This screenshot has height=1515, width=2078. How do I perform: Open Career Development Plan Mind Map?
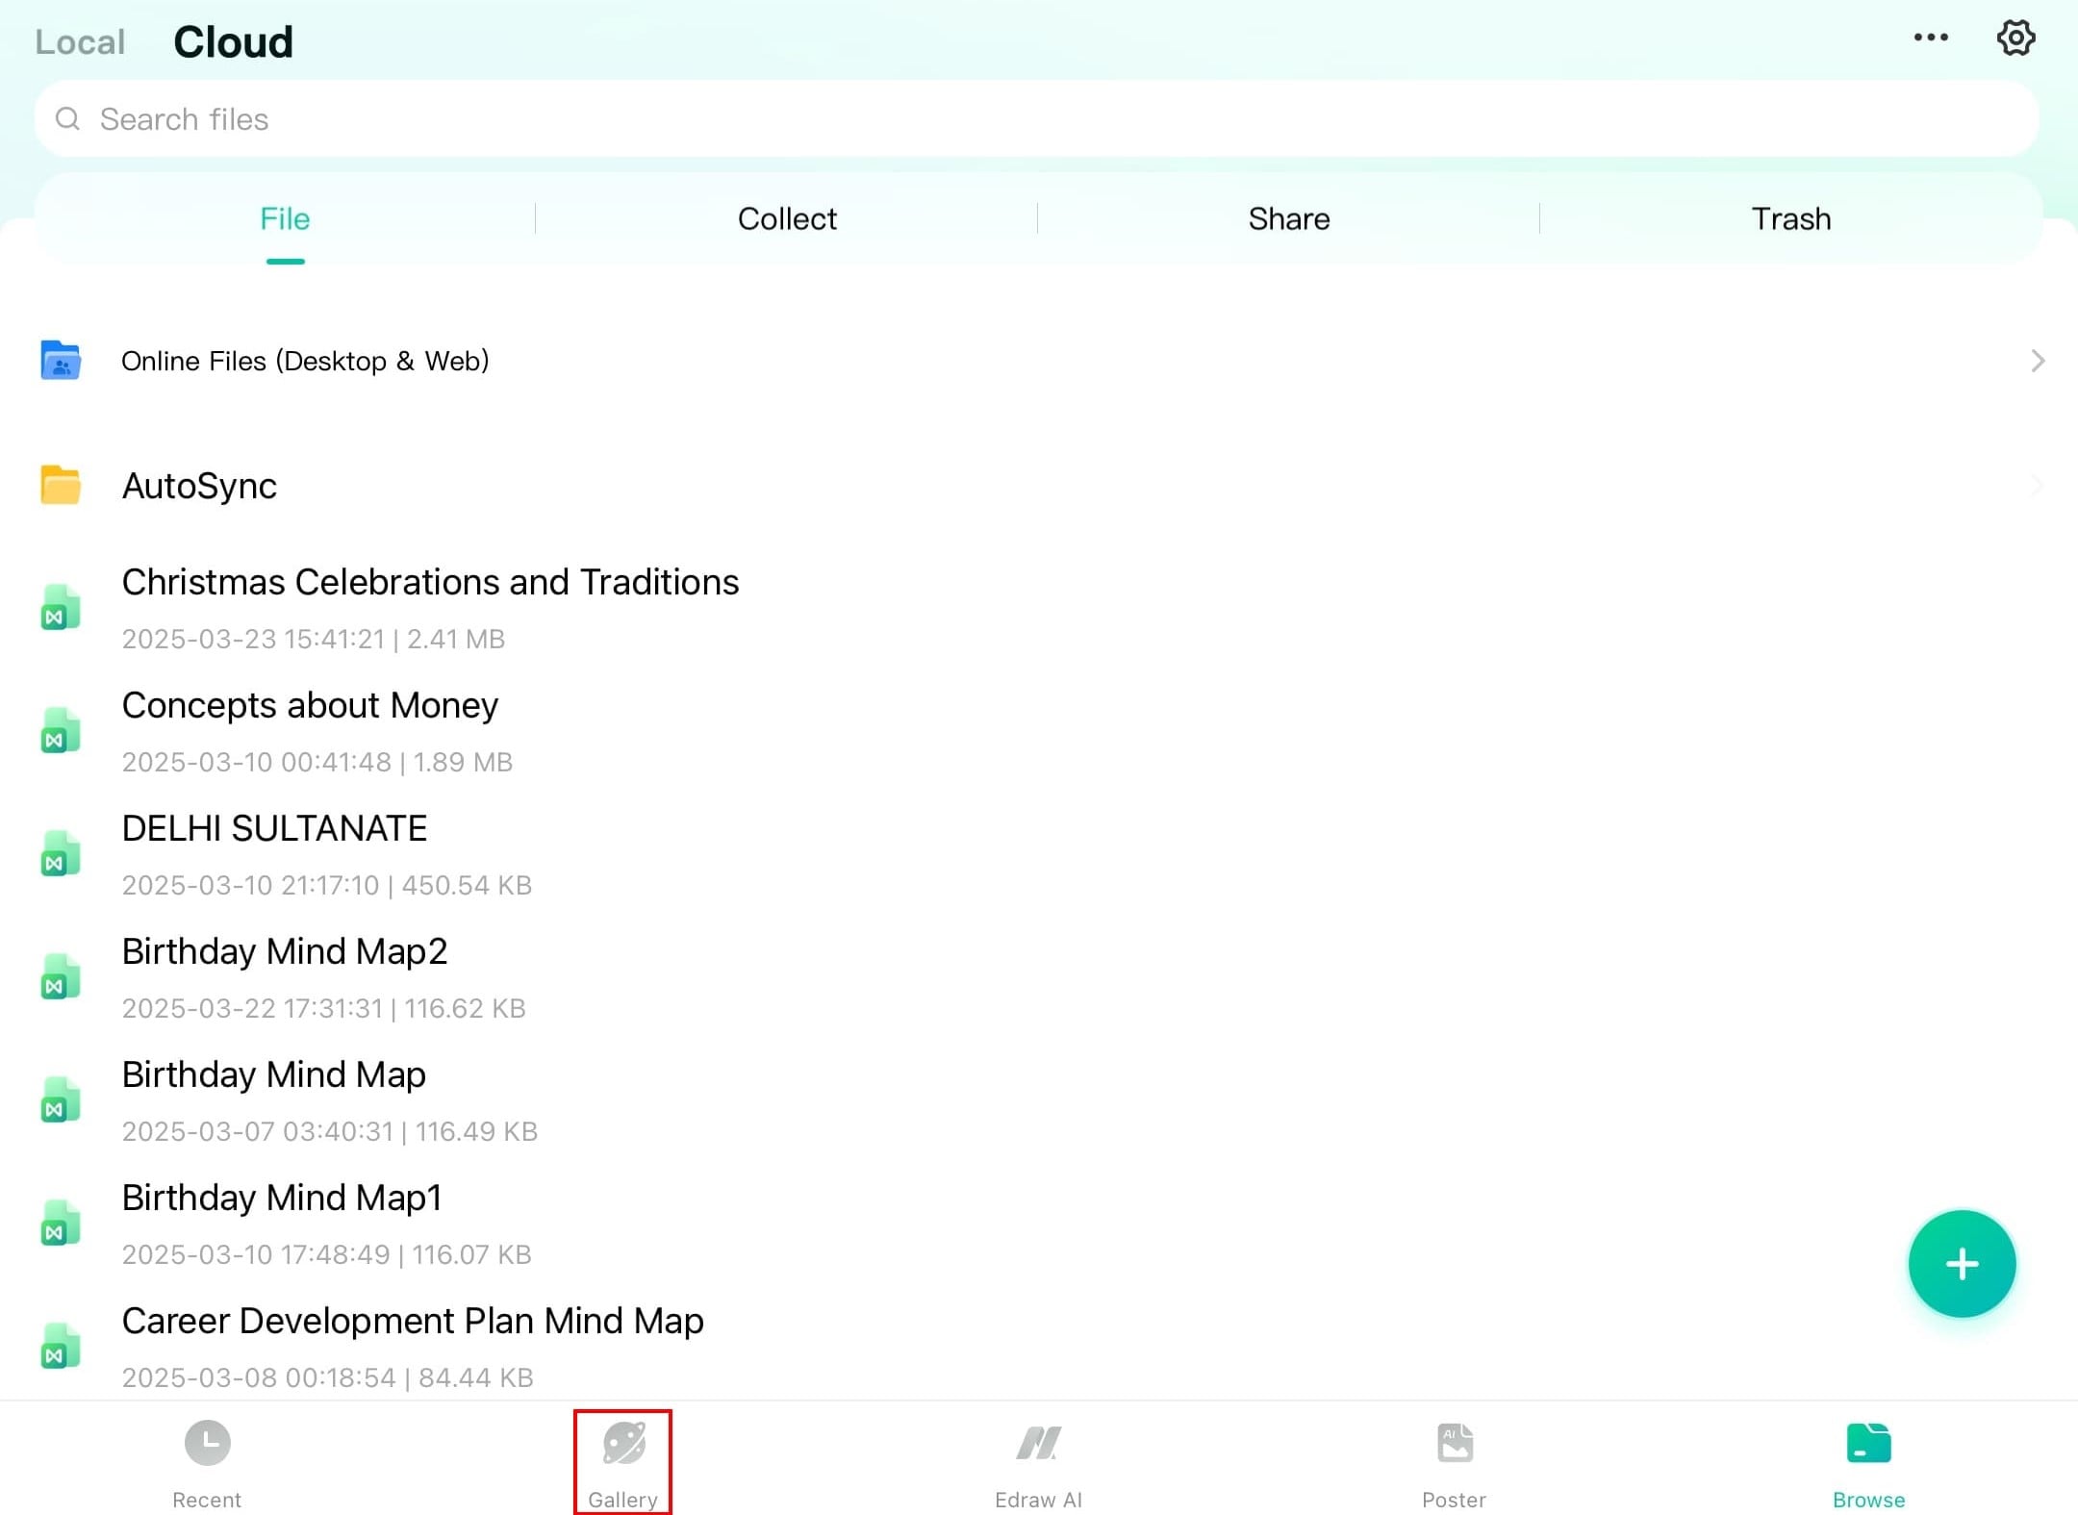click(x=413, y=1322)
